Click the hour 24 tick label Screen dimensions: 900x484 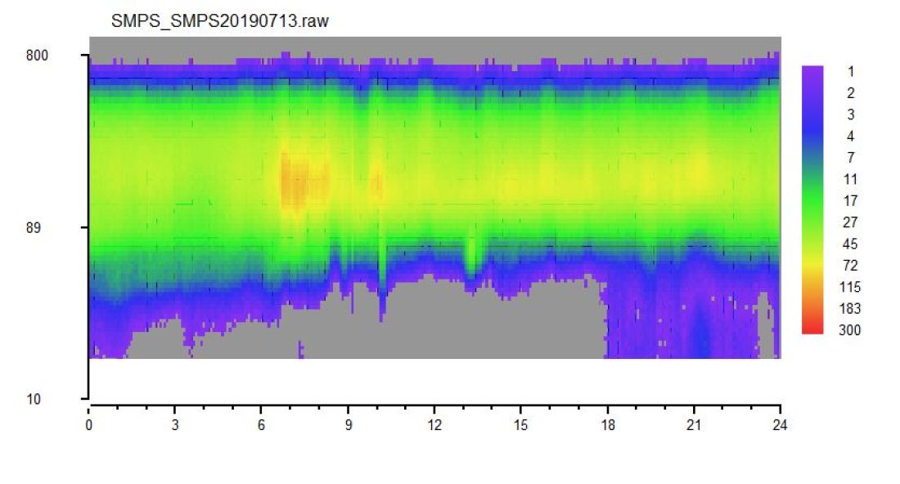(780, 425)
